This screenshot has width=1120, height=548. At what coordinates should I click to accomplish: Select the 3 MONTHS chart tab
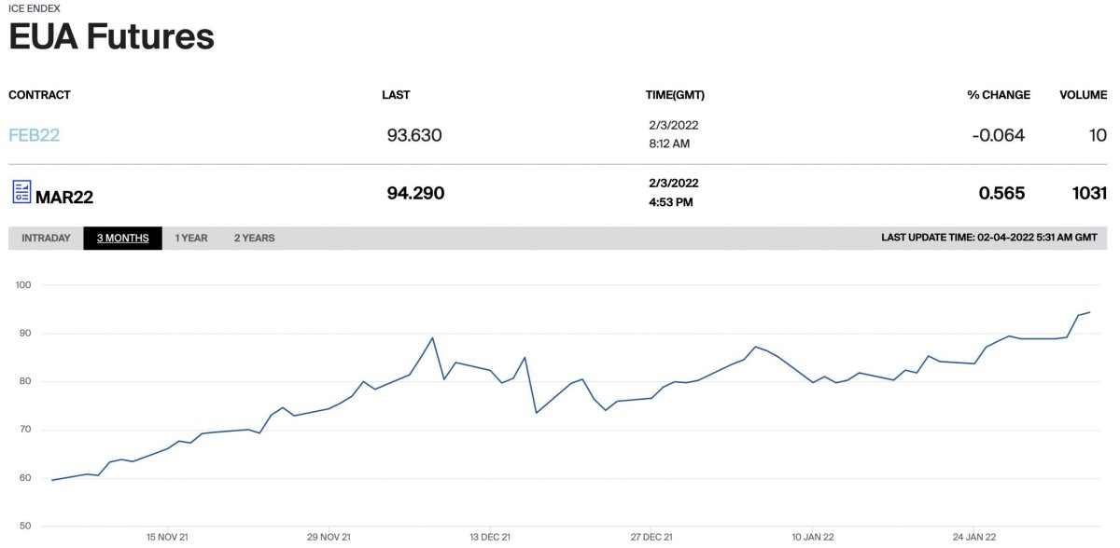click(x=123, y=238)
